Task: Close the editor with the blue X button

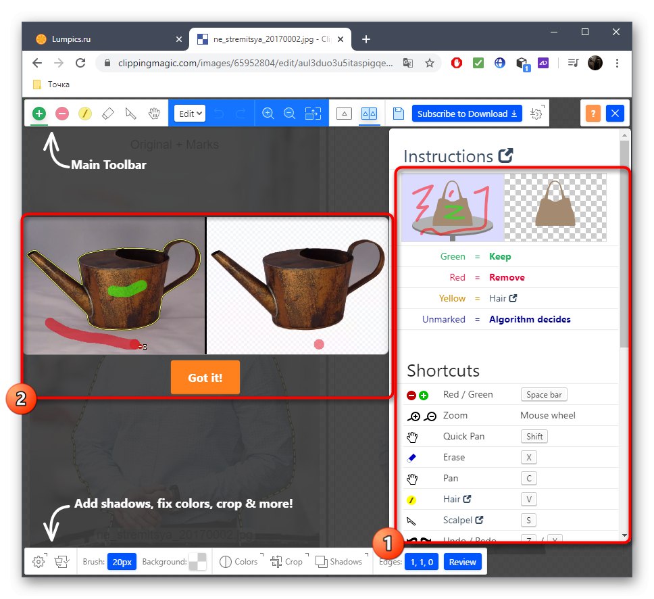Action: 615,114
